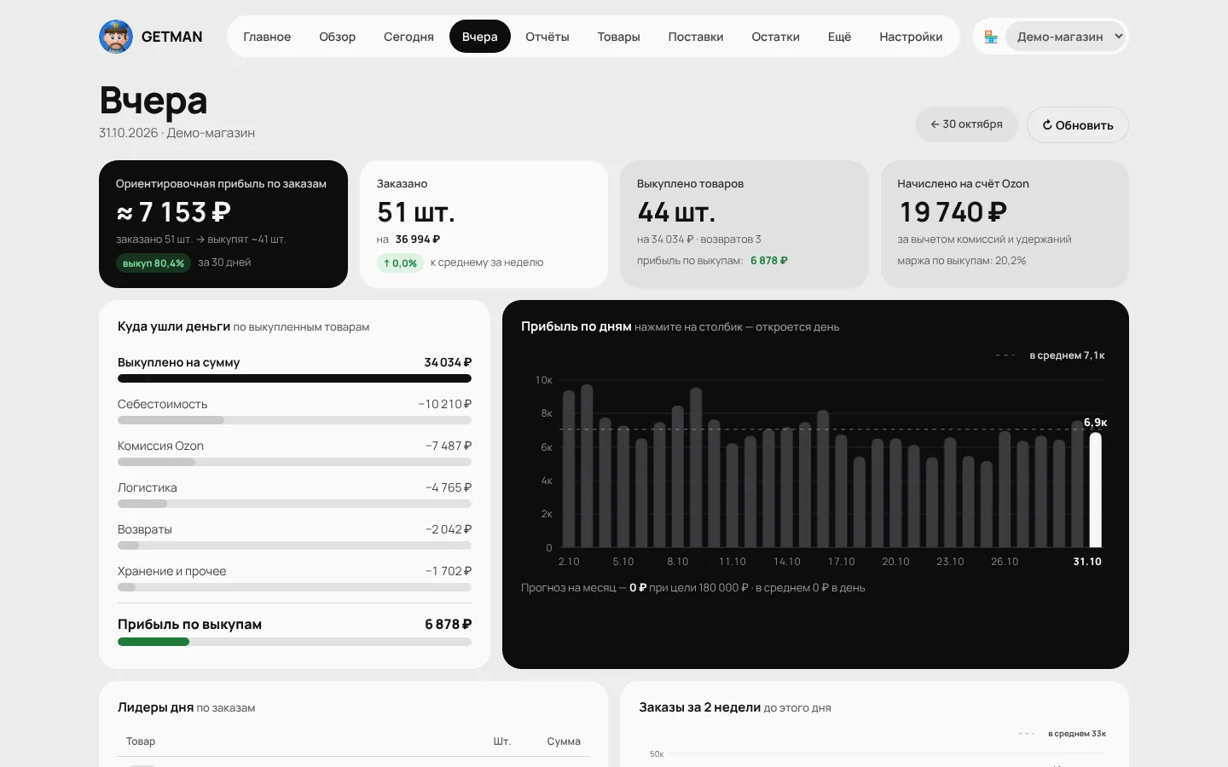Click the Товар column header
Viewport: 1228px width, 767px height.
click(x=141, y=741)
